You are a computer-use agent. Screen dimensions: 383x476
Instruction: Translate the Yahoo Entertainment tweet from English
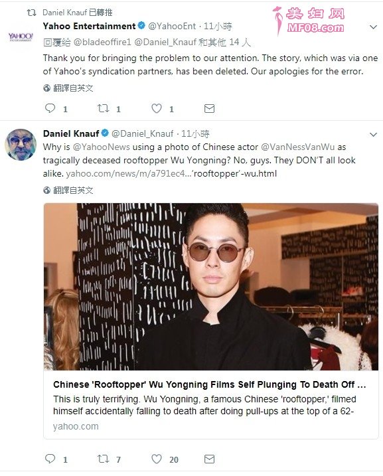[x=68, y=88]
